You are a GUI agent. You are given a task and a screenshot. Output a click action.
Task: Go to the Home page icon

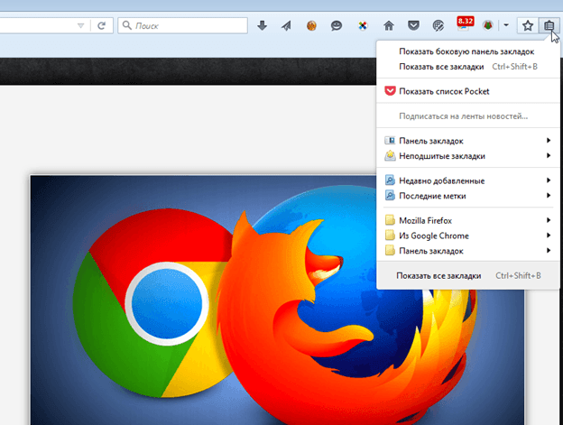tap(389, 25)
